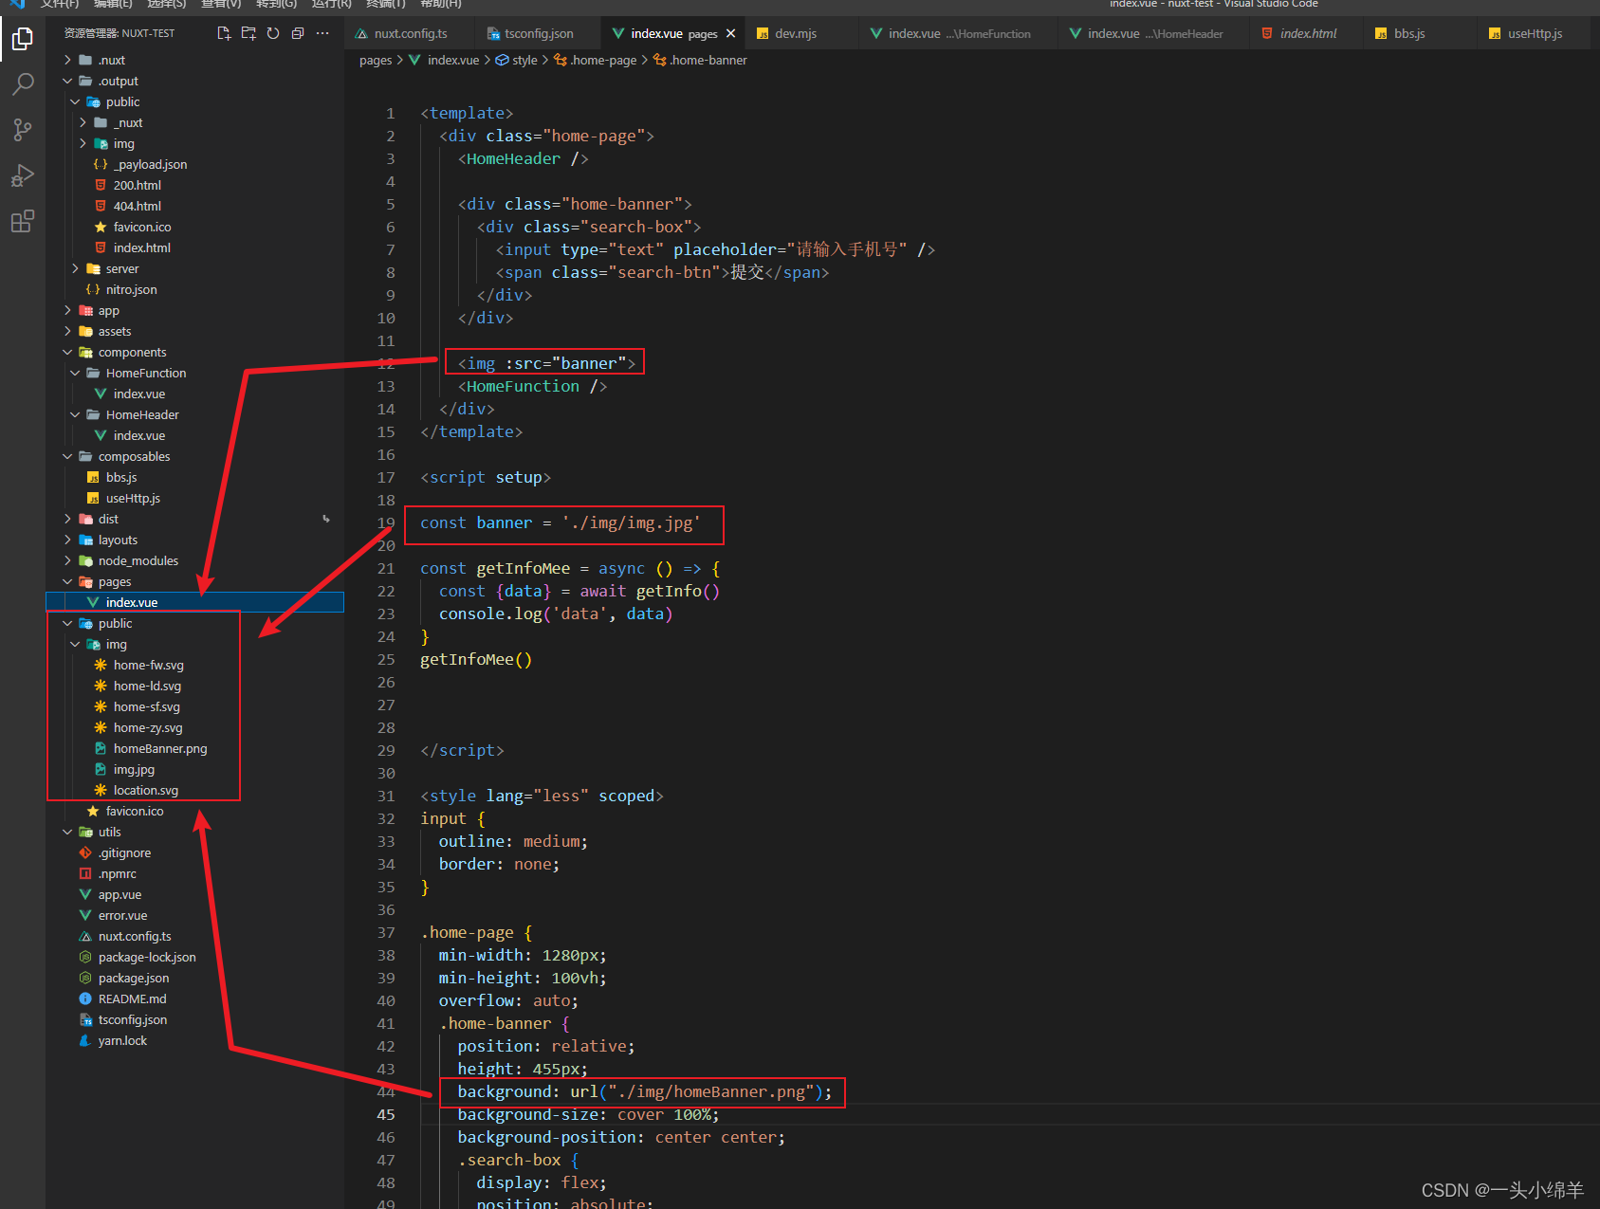
Task: Open nitro.json file
Action: coord(131,289)
